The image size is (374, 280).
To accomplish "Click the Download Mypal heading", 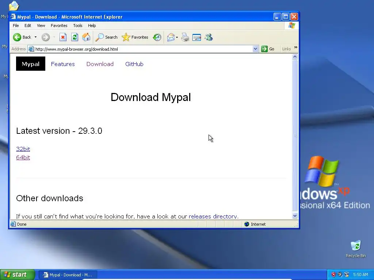I will tap(151, 97).
